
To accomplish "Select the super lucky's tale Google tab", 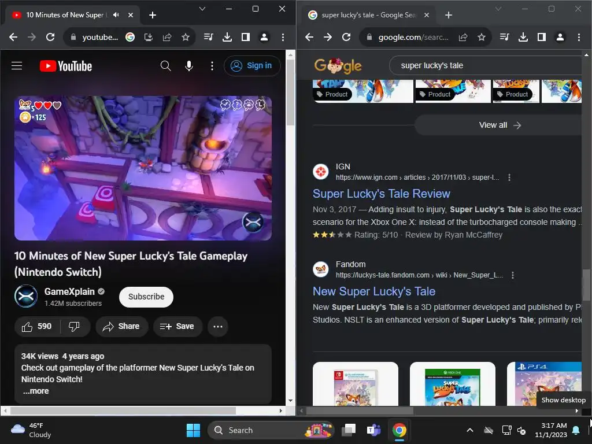I will coord(368,15).
